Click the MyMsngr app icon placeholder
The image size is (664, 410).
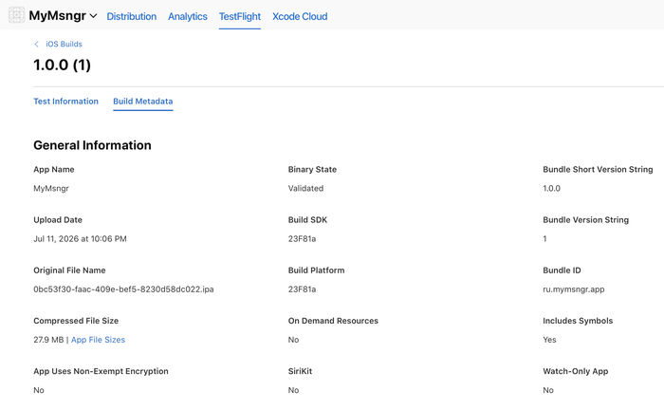click(x=16, y=15)
